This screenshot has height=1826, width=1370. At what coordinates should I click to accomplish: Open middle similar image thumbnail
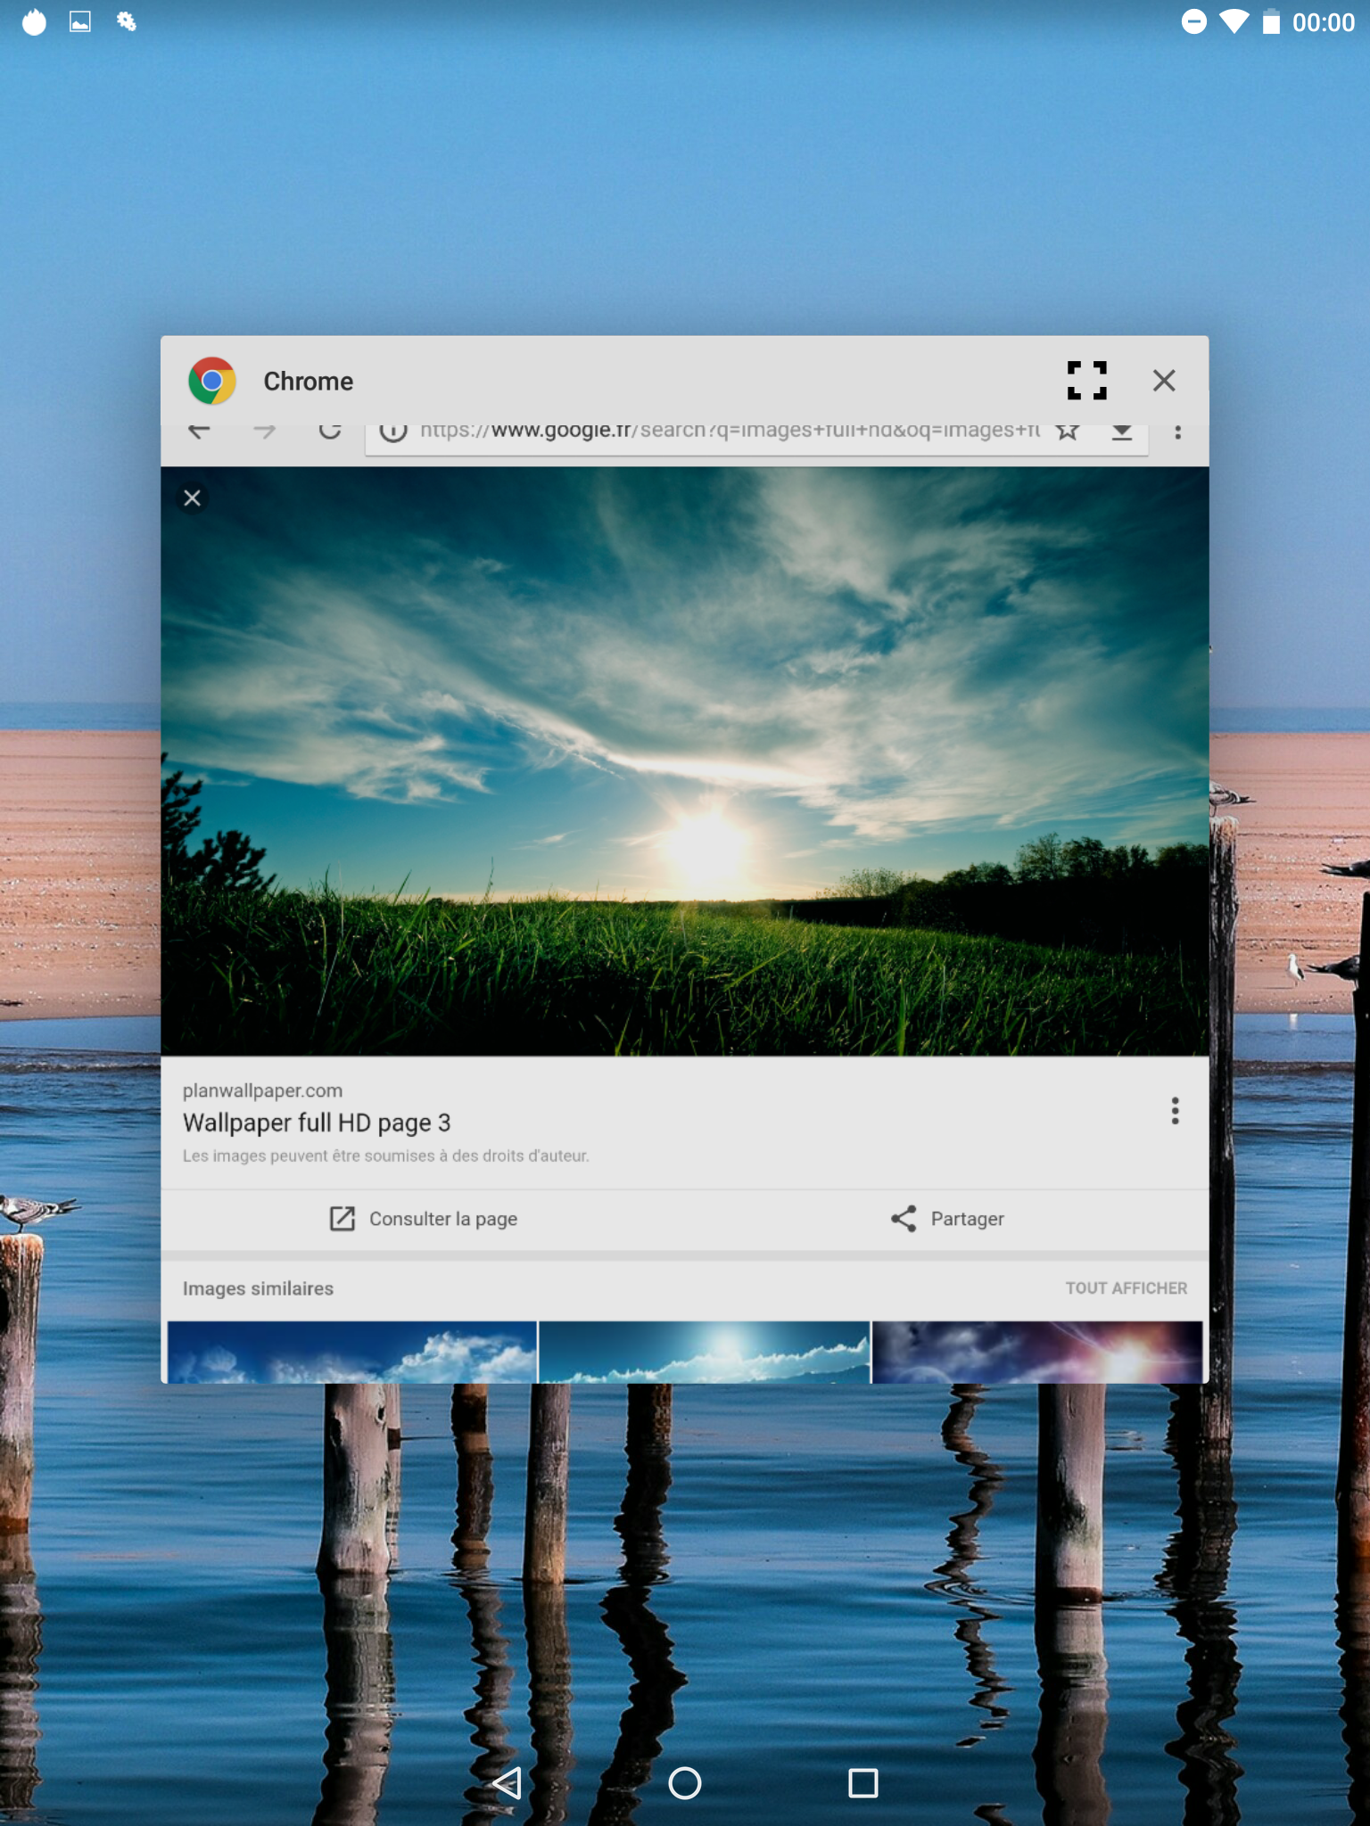(704, 1352)
